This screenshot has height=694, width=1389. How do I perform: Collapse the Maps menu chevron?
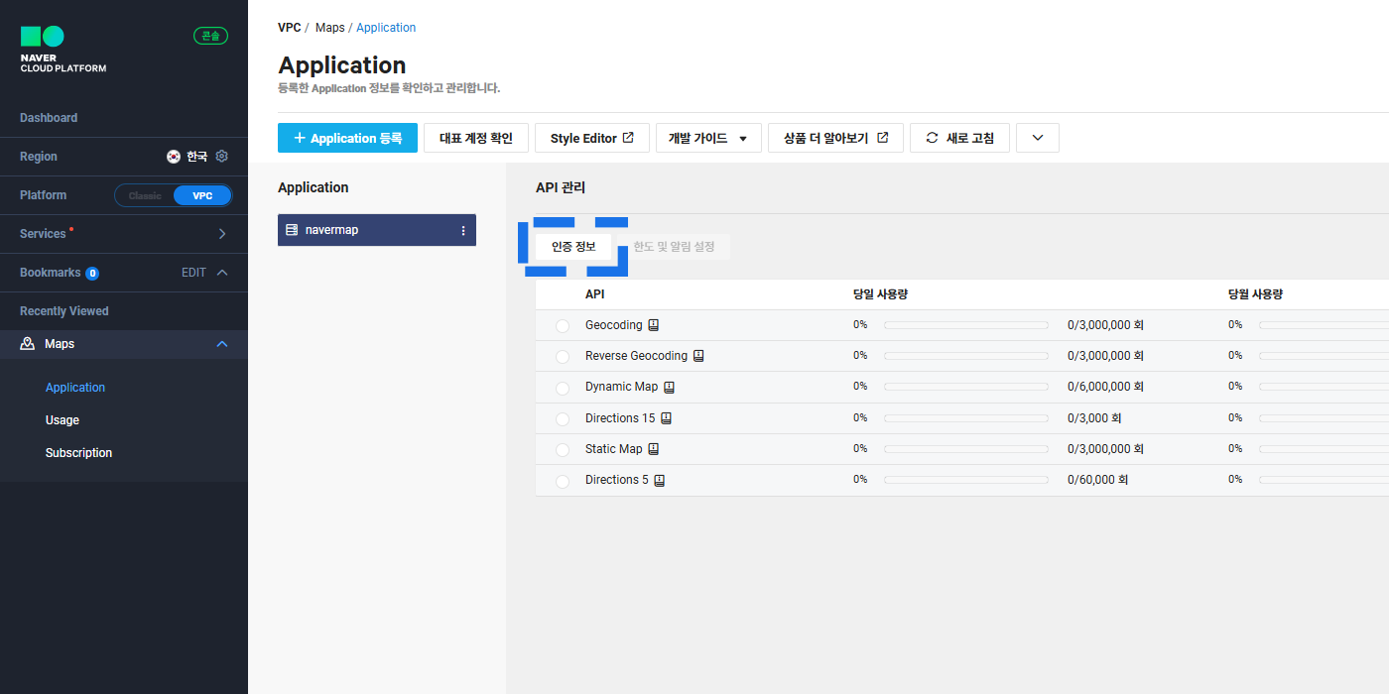[x=222, y=344]
